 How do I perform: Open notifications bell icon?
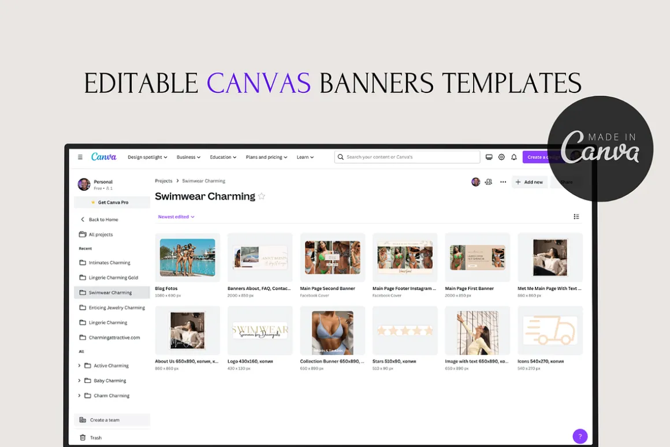click(514, 157)
